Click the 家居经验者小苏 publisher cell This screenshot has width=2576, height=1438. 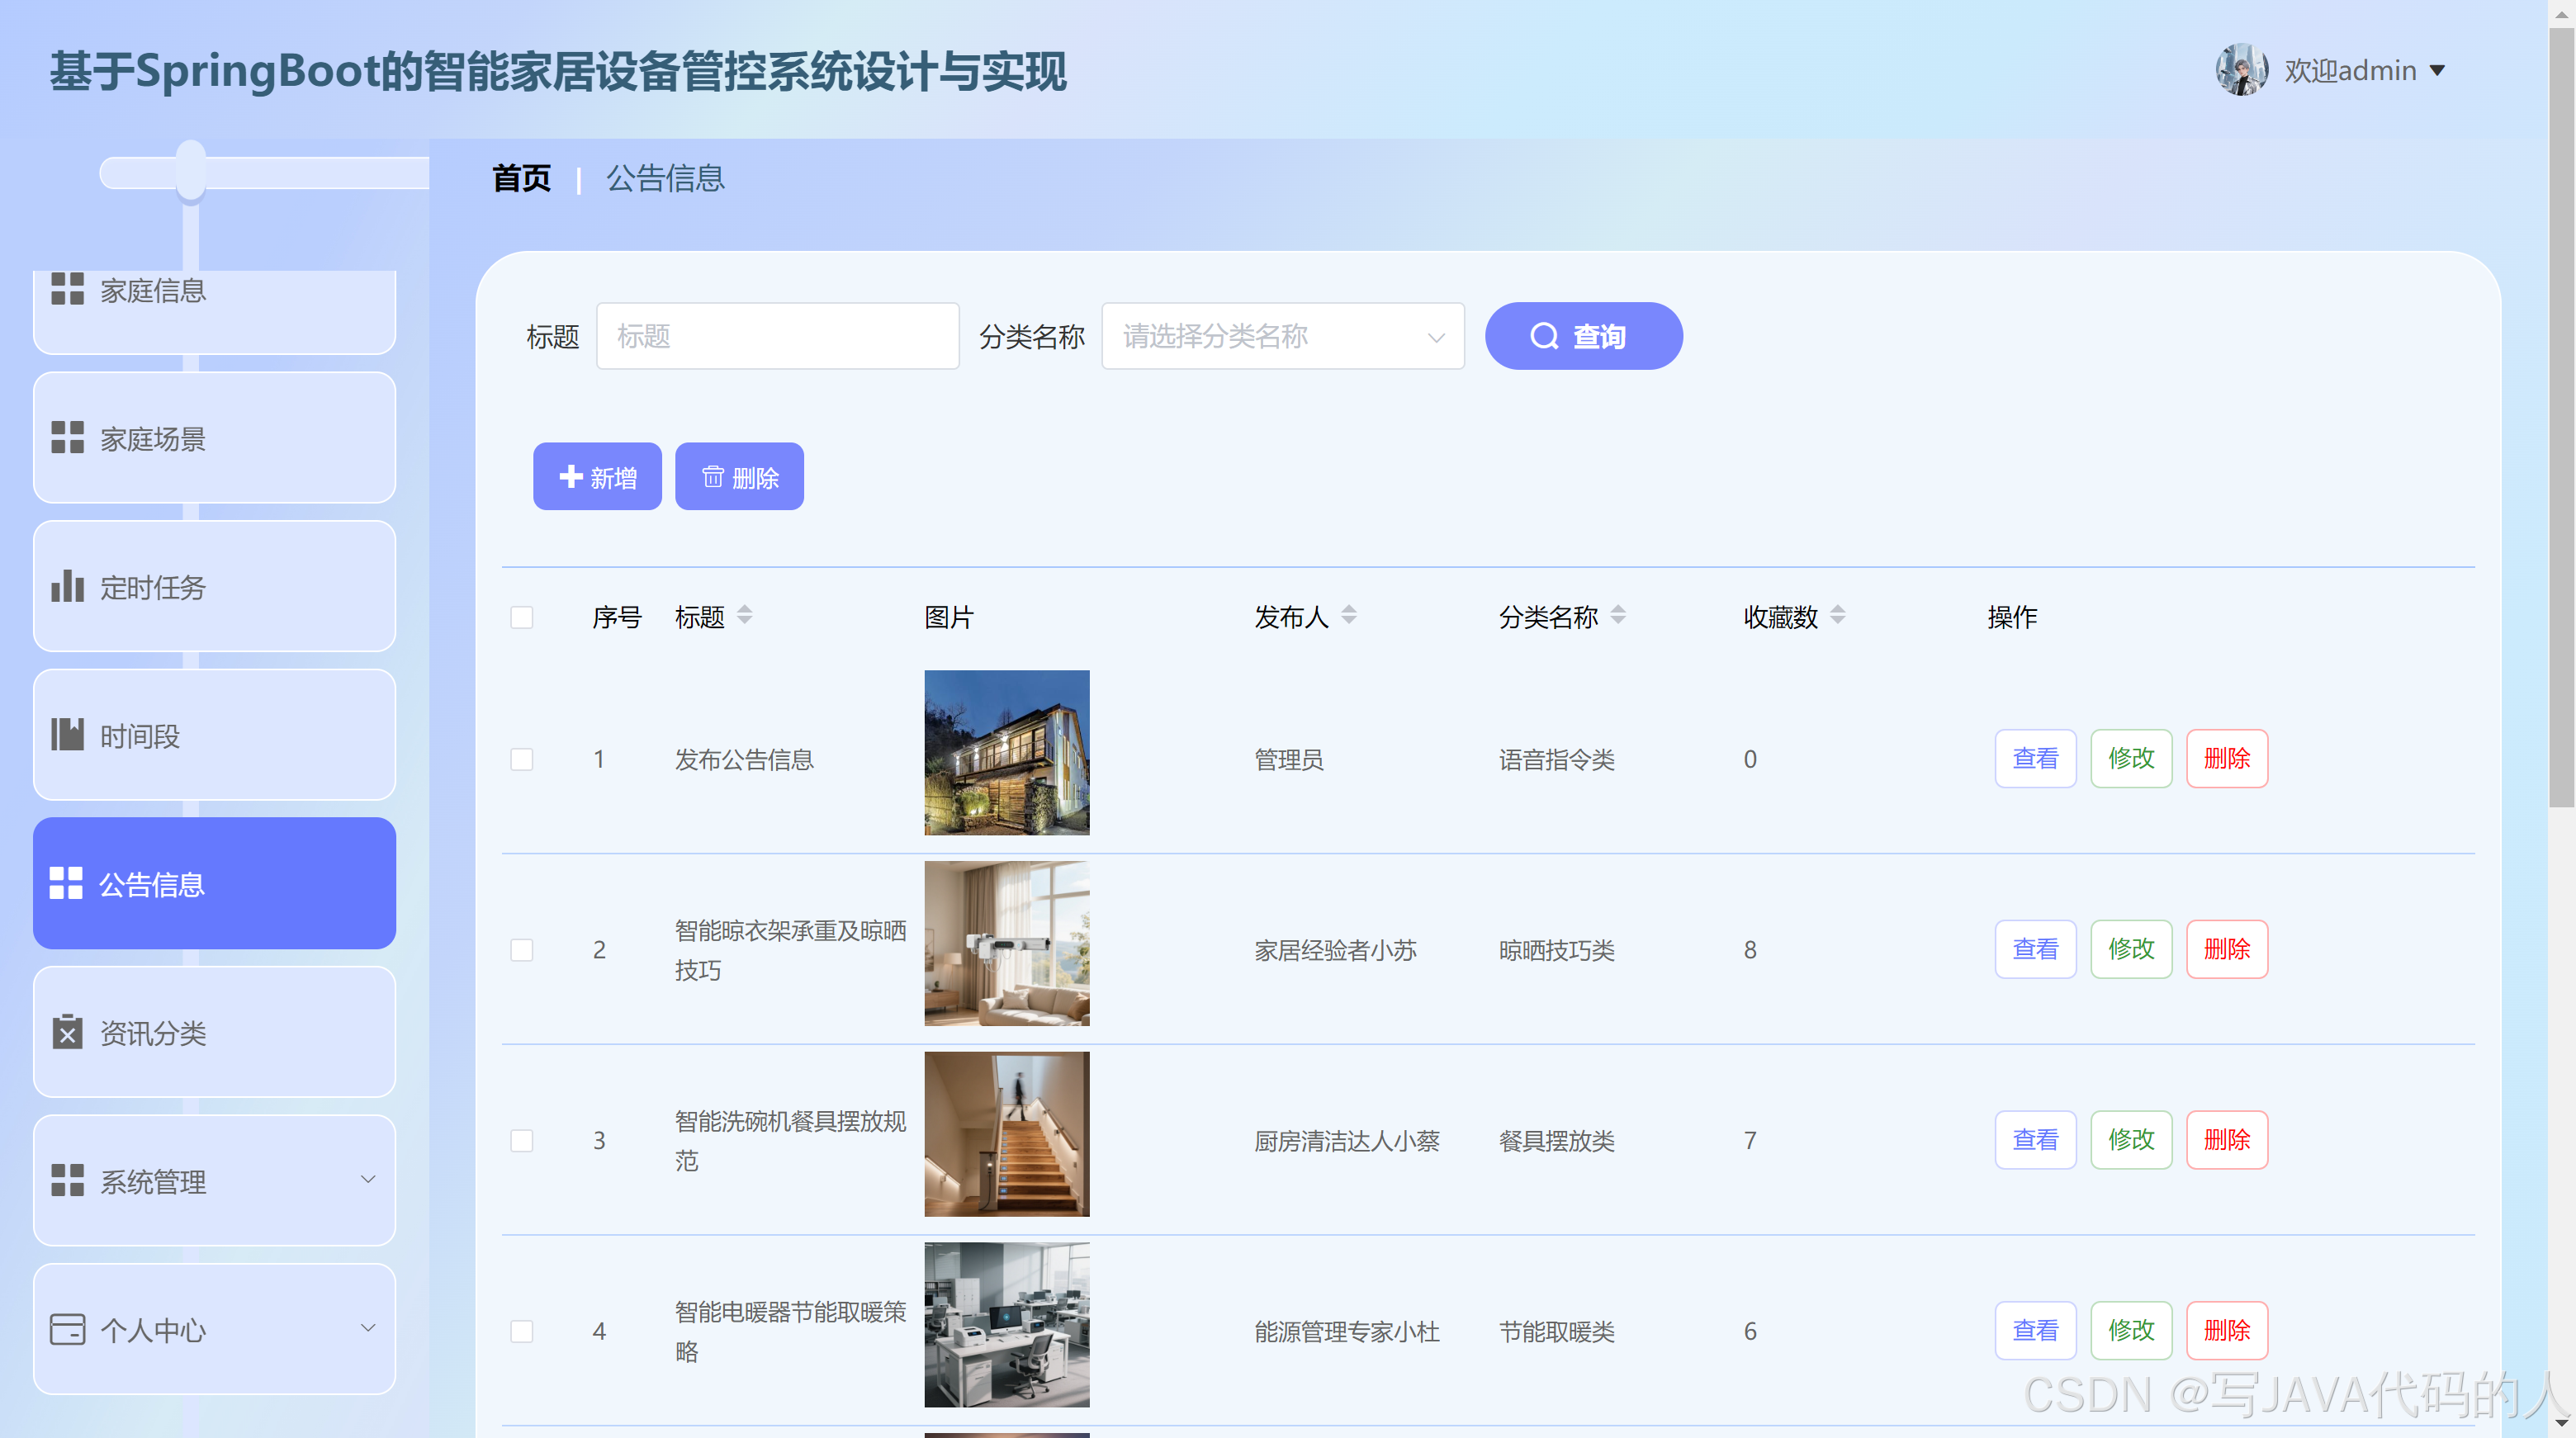pyautogui.click(x=1336, y=950)
